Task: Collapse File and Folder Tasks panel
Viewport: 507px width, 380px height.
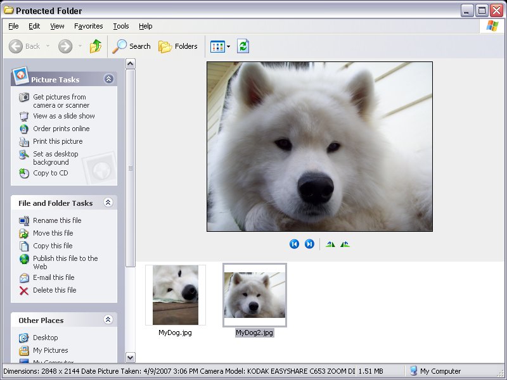Action: [108, 203]
